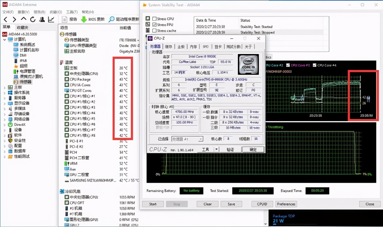Expand the 服务器 tree node arrow
The width and height of the screenshot is (383, 227).
point(4,98)
